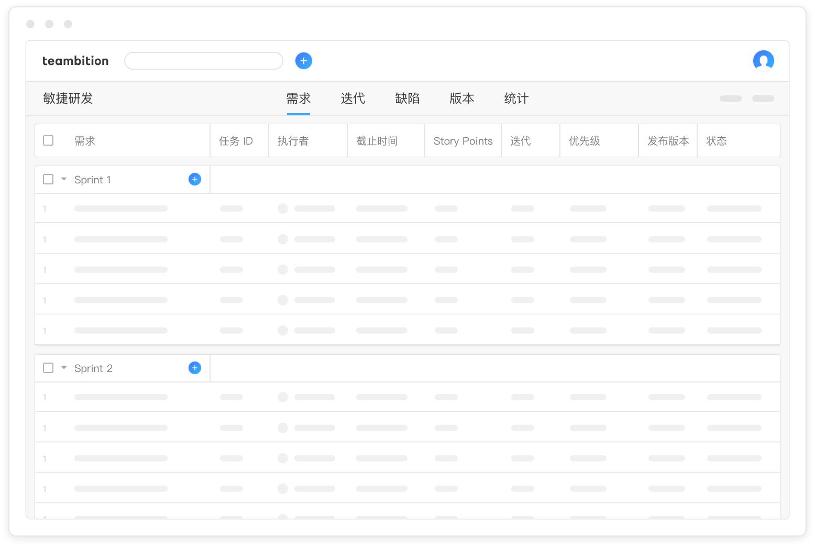Click the teambition logo
Viewport: 815px width, 547px height.
coord(75,61)
